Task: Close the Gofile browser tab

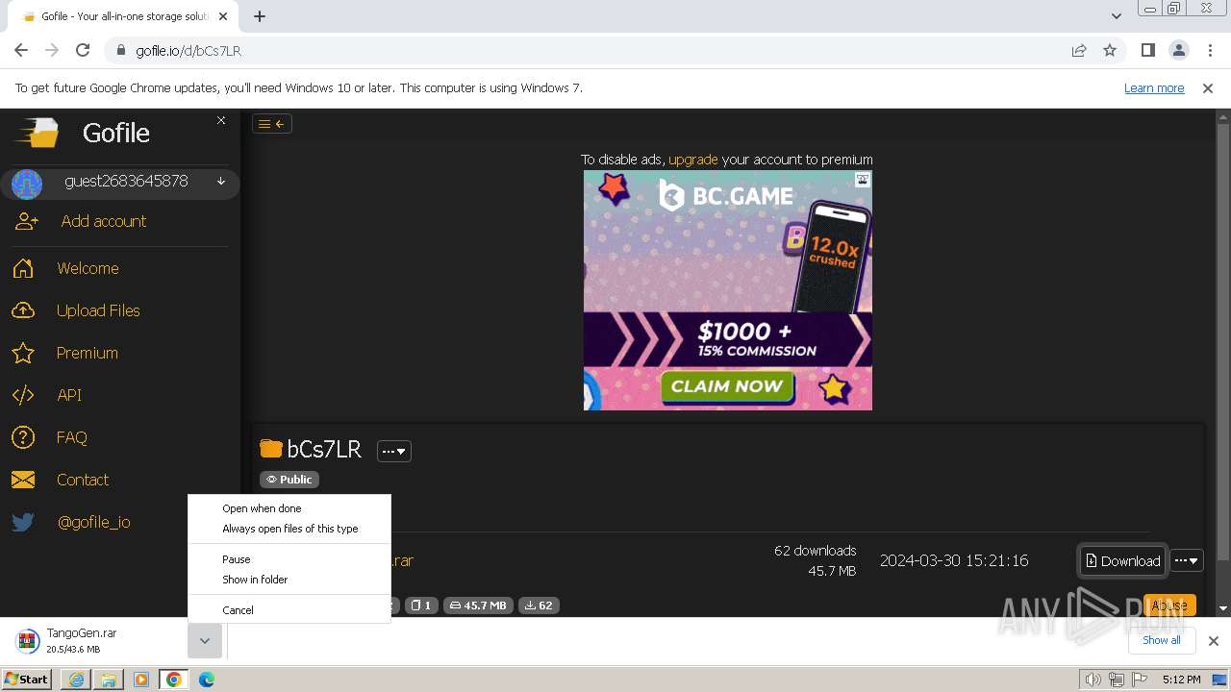Action: point(224,16)
